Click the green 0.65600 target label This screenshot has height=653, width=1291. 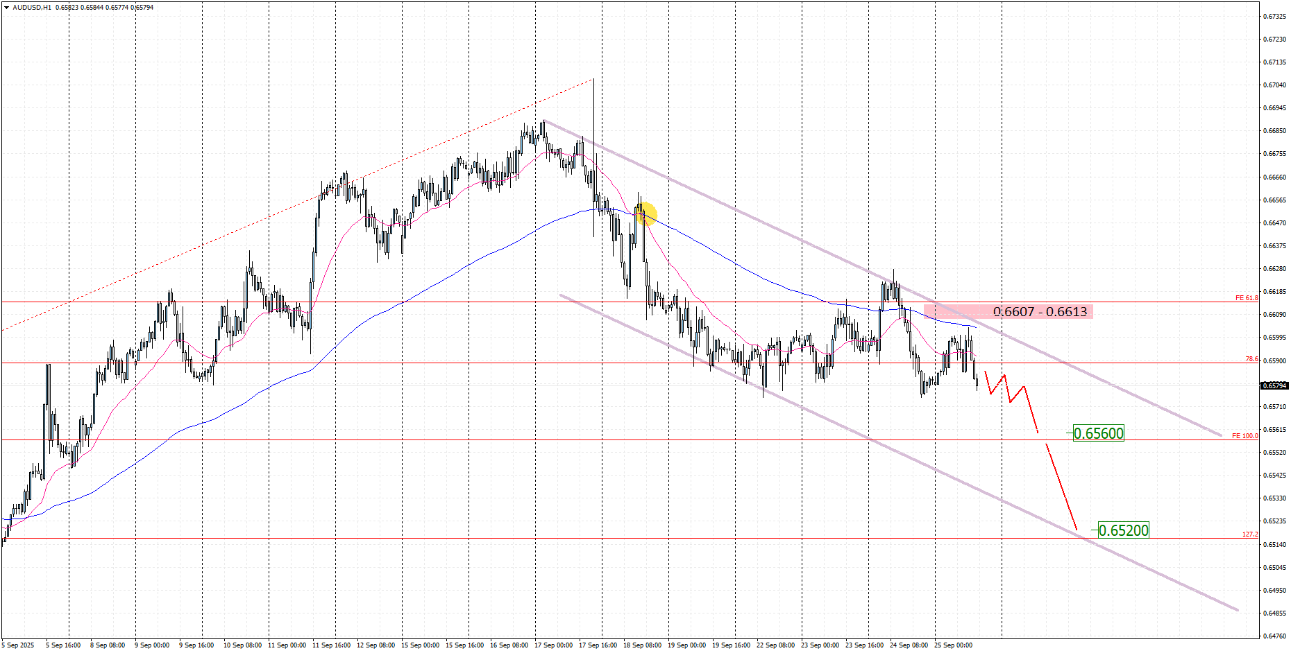tap(1098, 433)
